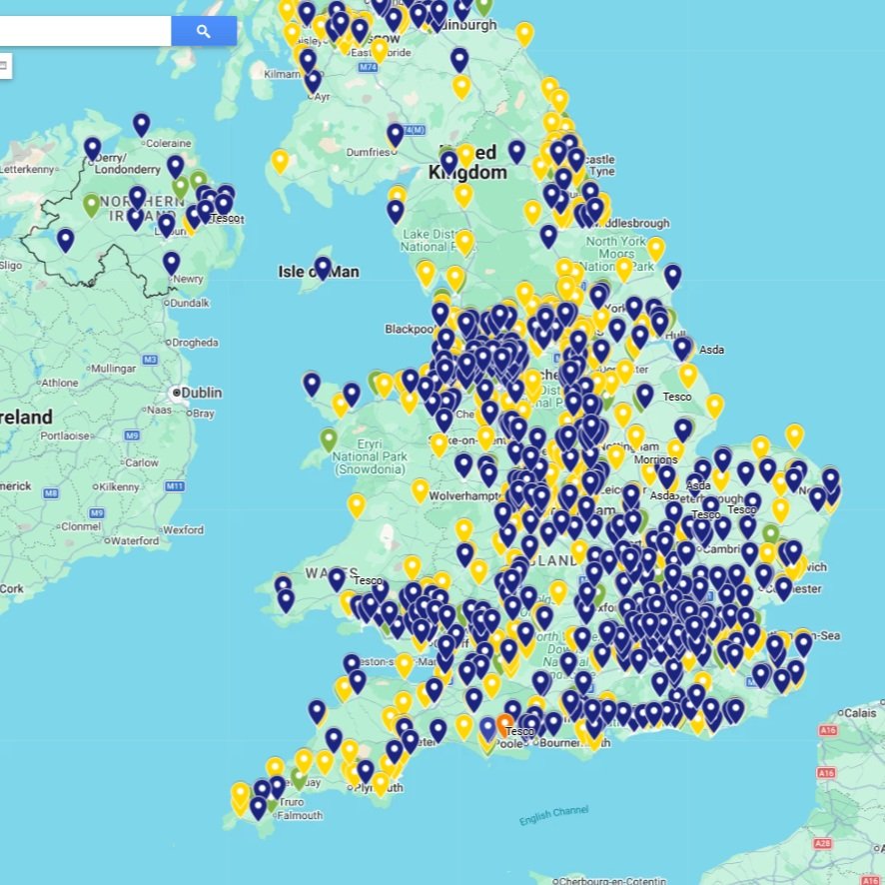Select dark blue pin above Coleraine

(141, 125)
